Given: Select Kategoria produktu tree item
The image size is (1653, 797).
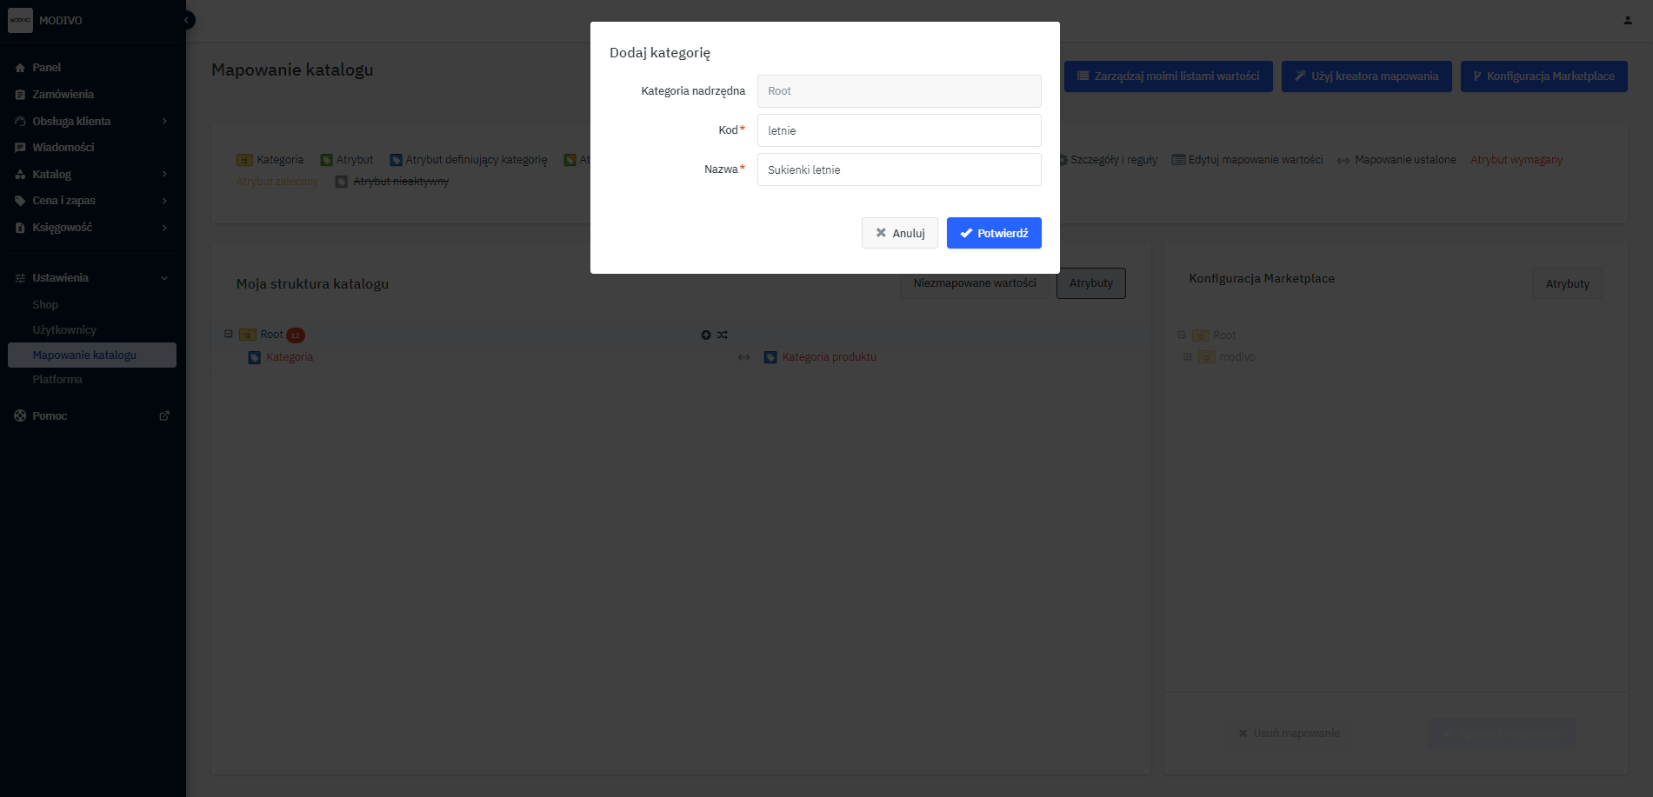Looking at the screenshot, I should pos(829,357).
